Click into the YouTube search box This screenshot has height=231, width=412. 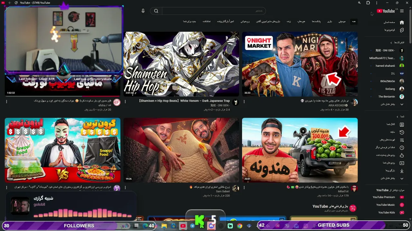pyautogui.click(x=214, y=11)
